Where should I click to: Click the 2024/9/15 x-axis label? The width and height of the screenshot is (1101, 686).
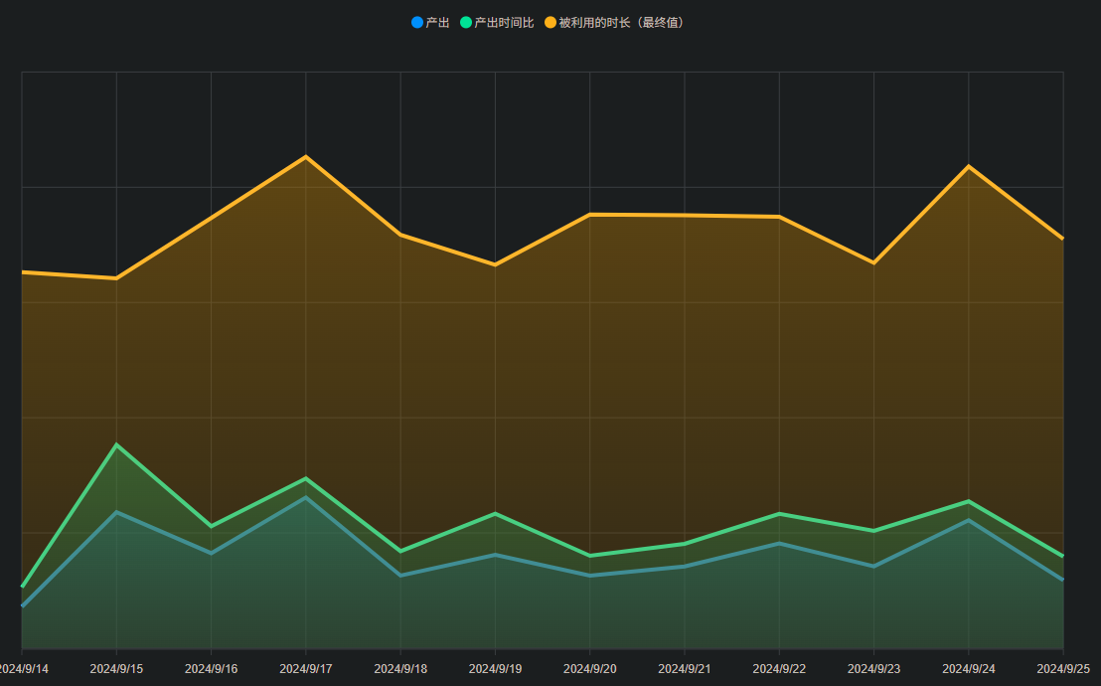116,669
